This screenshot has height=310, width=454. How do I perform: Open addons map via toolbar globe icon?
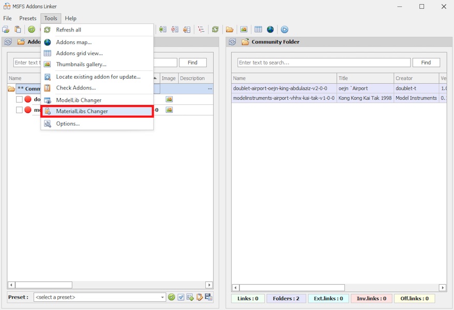click(x=270, y=29)
